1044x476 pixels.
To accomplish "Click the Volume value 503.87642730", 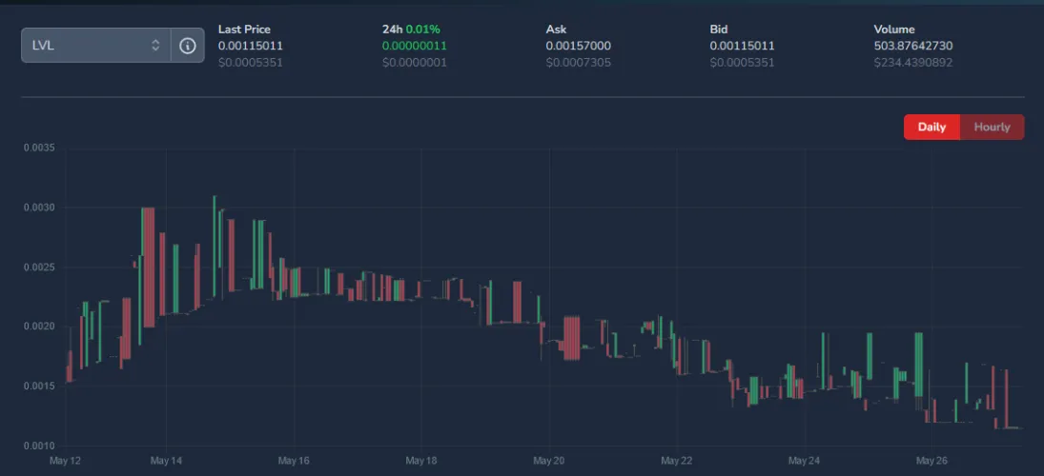I will tap(912, 46).
